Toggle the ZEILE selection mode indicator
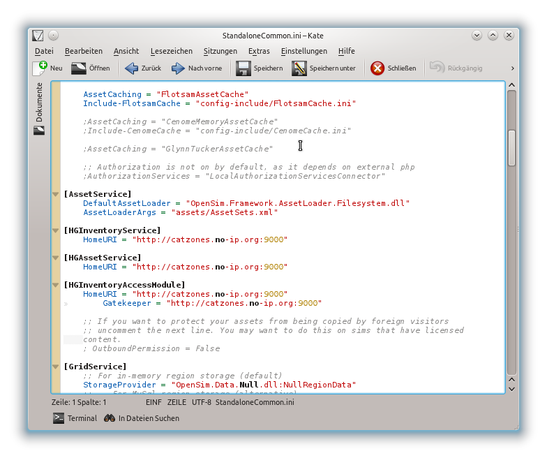Viewport: 547px width, 458px height. click(x=177, y=402)
